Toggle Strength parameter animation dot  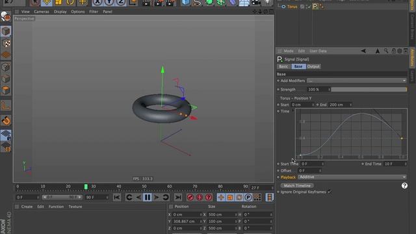278,90
